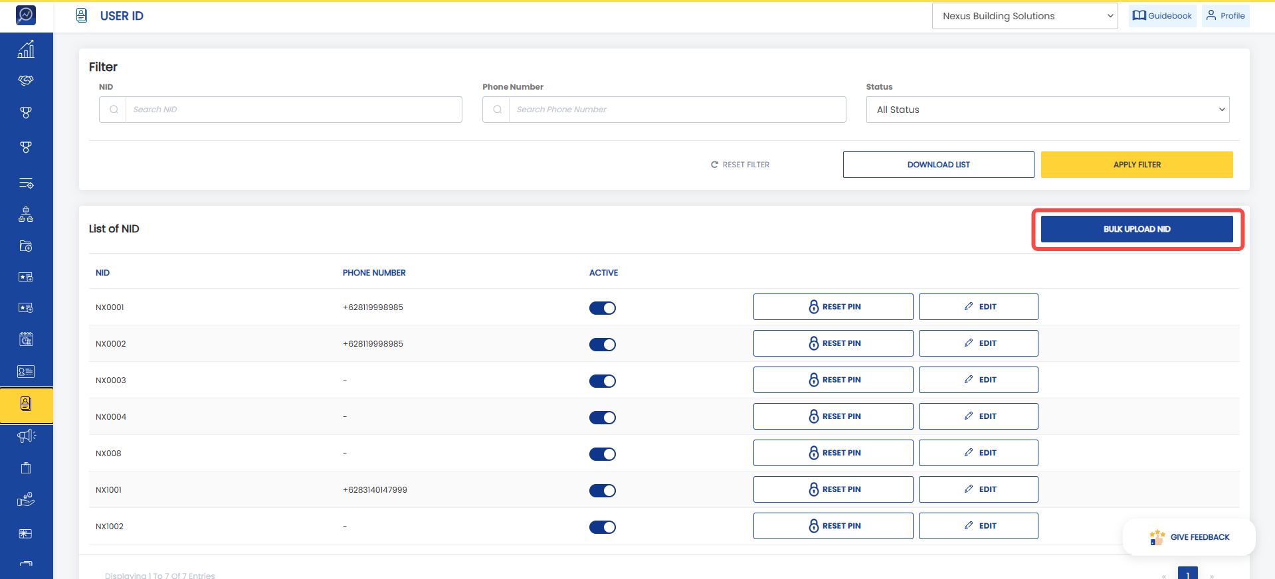This screenshot has height=579, width=1275.
Task: Toggle the Active switch for NX008
Action: pyautogui.click(x=603, y=454)
